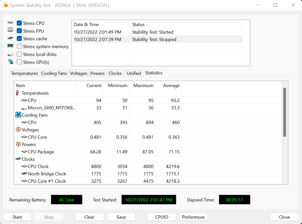This screenshot has width=302, height=224.
Task: Switch to the Temperatures tab
Action: point(24,73)
